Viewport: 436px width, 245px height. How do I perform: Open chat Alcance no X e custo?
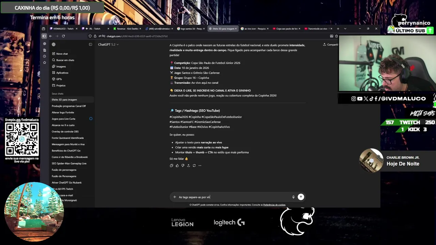pyautogui.click(x=63, y=125)
